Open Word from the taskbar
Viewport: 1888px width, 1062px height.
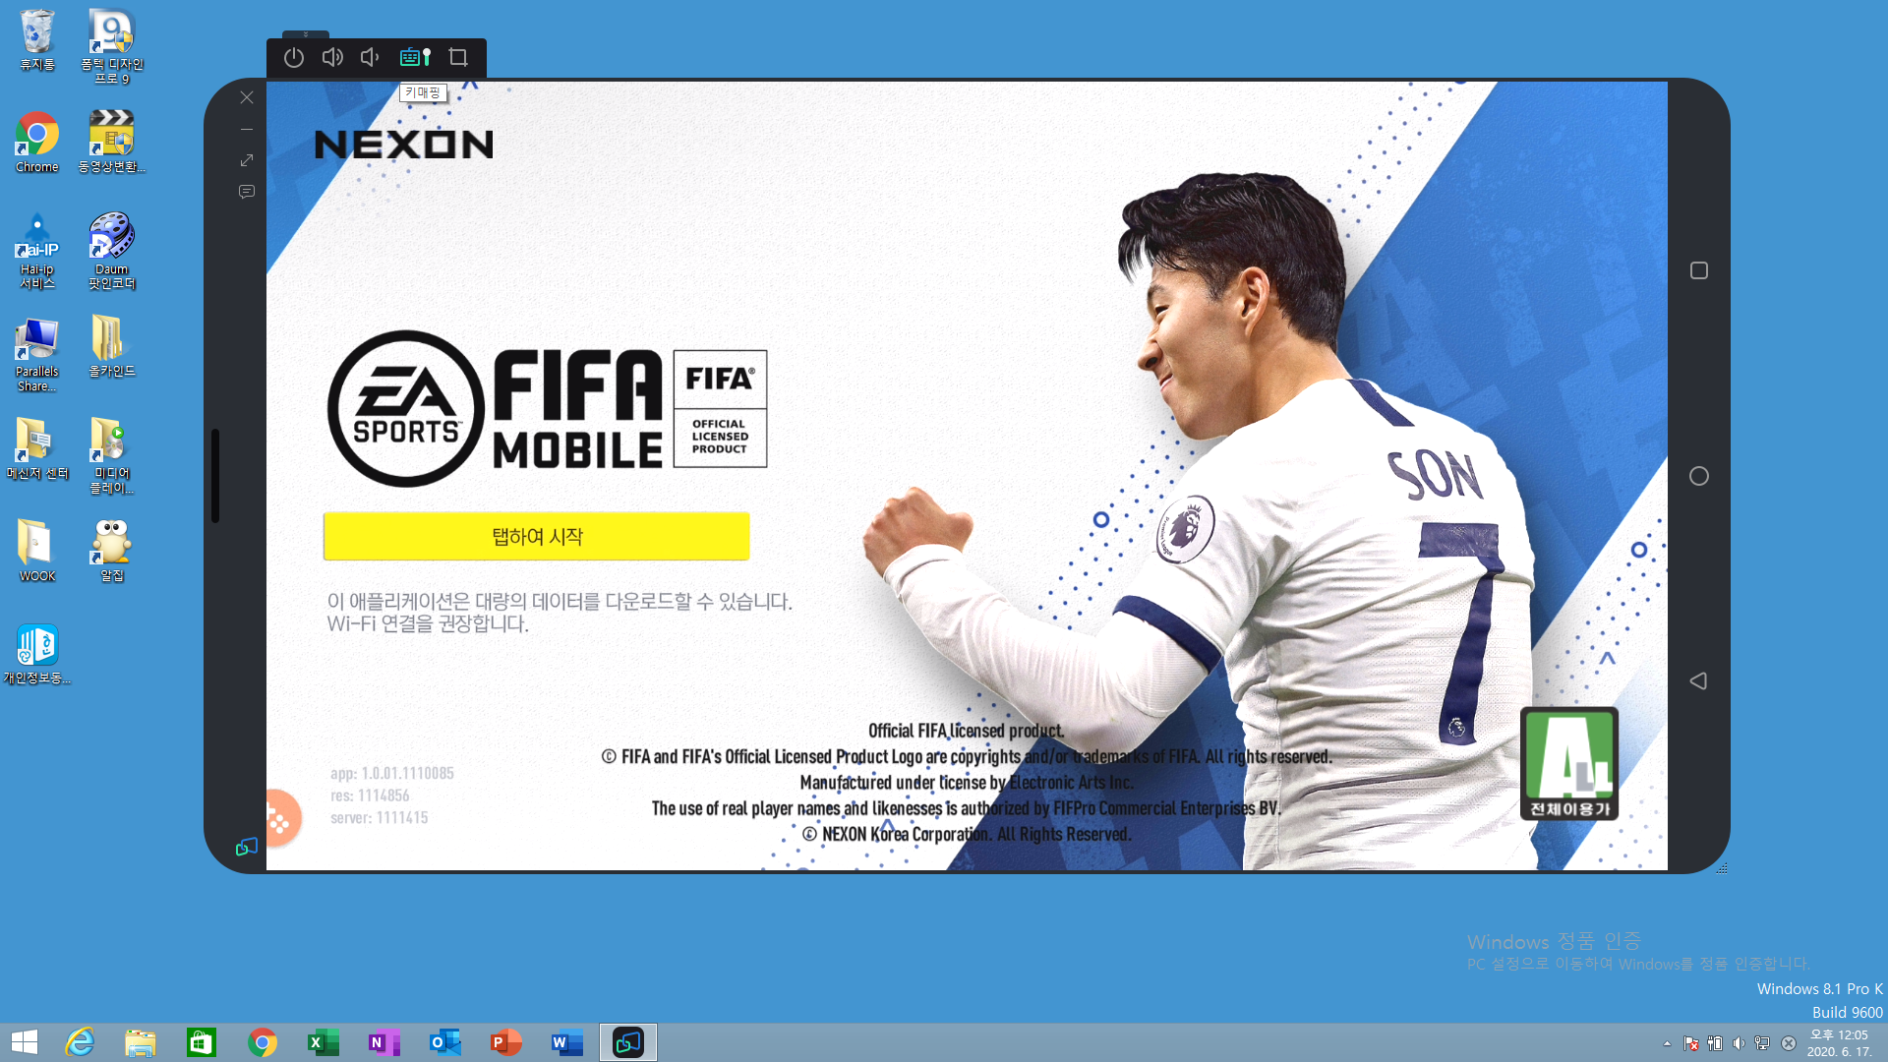click(567, 1042)
